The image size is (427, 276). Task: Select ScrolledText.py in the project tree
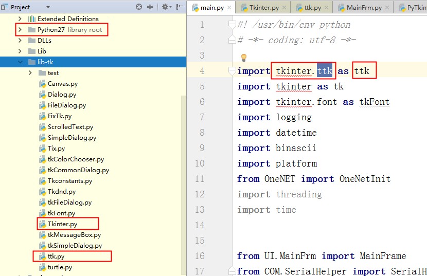coord(70,127)
